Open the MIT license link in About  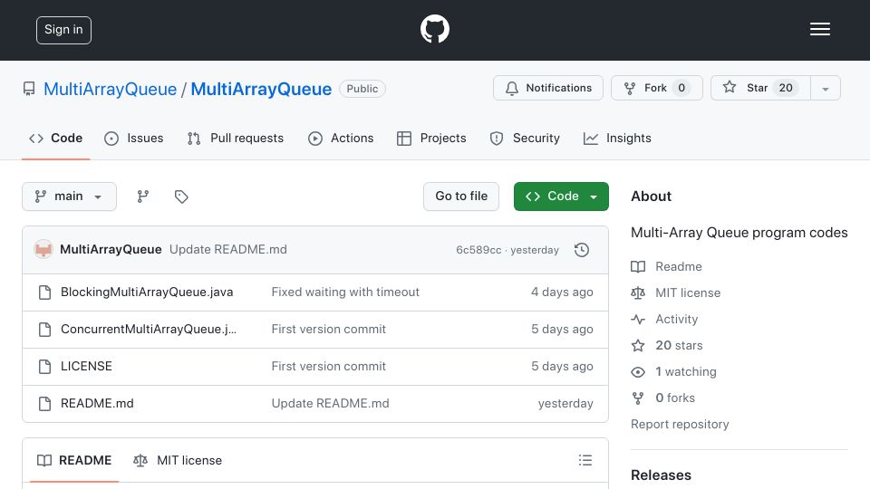(688, 292)
